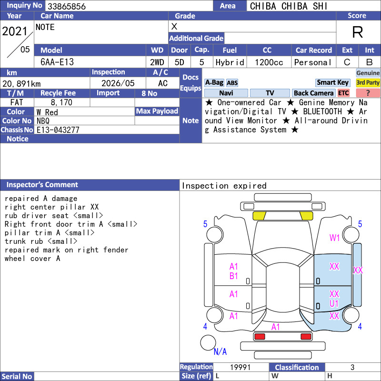Click the spare tire circle marked N/A
This screenshot has height=381, width=381.
coord(208,342)
